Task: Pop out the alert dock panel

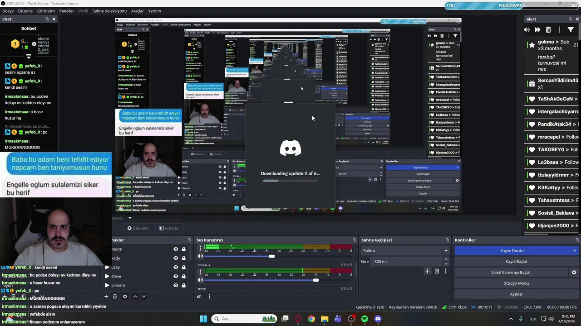Action: pos(571,19)
